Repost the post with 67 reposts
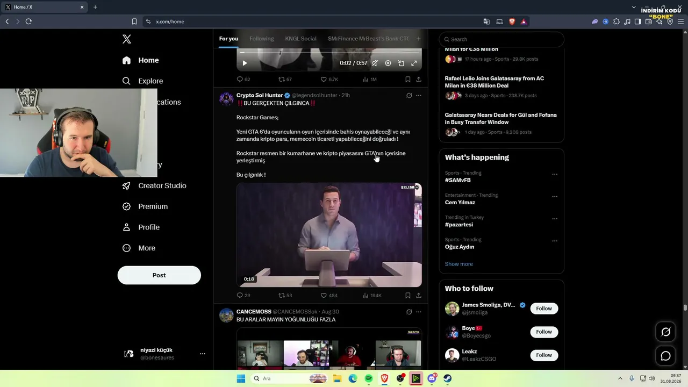688x387 pixels. 285,80
